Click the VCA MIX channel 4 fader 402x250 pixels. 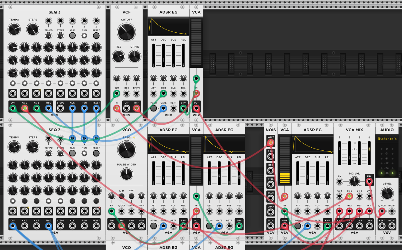coord(369,153)
